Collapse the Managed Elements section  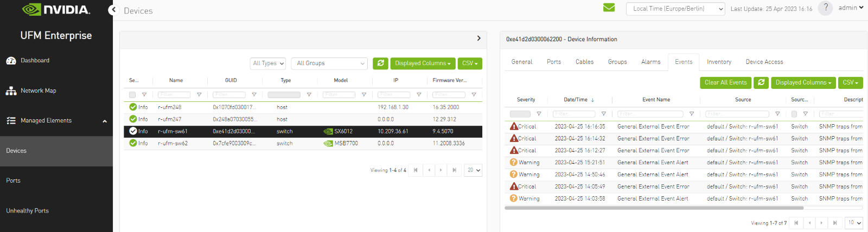[56, 120]
